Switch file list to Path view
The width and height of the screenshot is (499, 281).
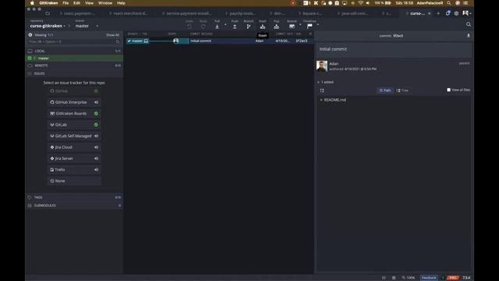point(384,91)
